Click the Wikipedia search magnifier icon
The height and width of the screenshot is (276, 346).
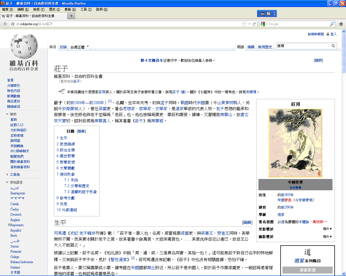click(333, 46)
